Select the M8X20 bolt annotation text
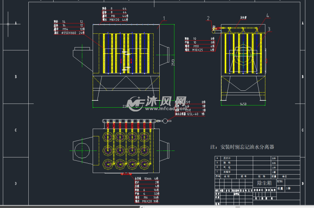This screenshot has height=208, width=314. pos(115,20)
